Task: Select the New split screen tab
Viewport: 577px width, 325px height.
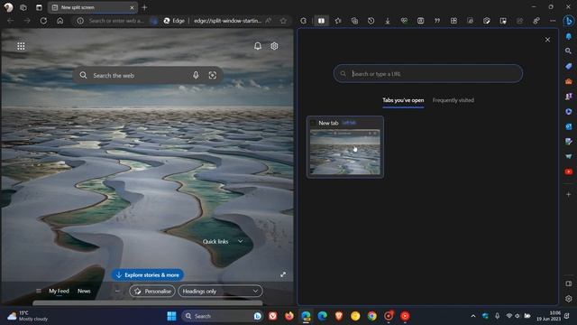Action: pyautogui.click(x=92, y=7)
